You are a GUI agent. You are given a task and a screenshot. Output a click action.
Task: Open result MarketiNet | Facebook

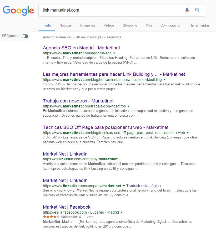[67, 207]
